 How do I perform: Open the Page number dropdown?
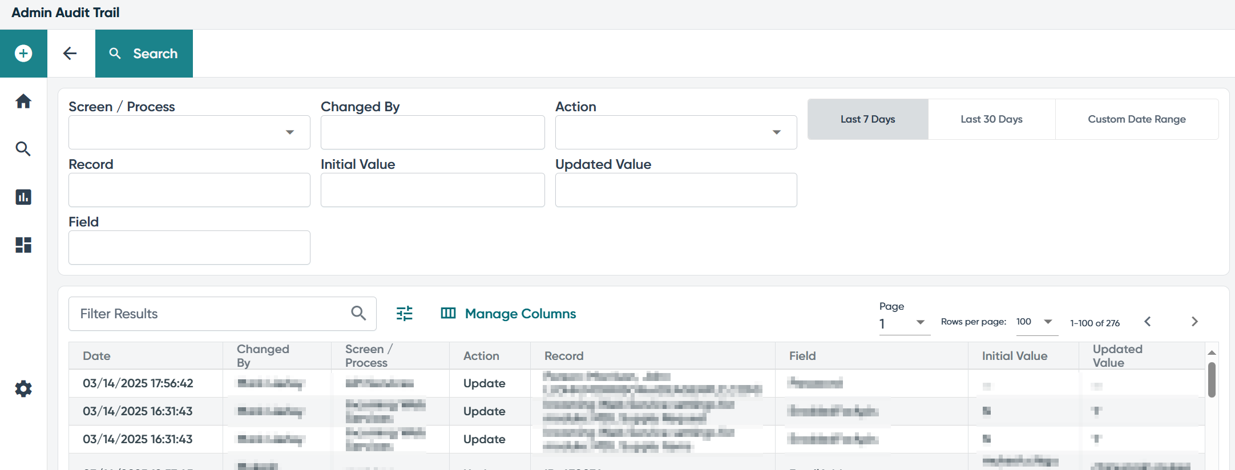click(905, 323)
